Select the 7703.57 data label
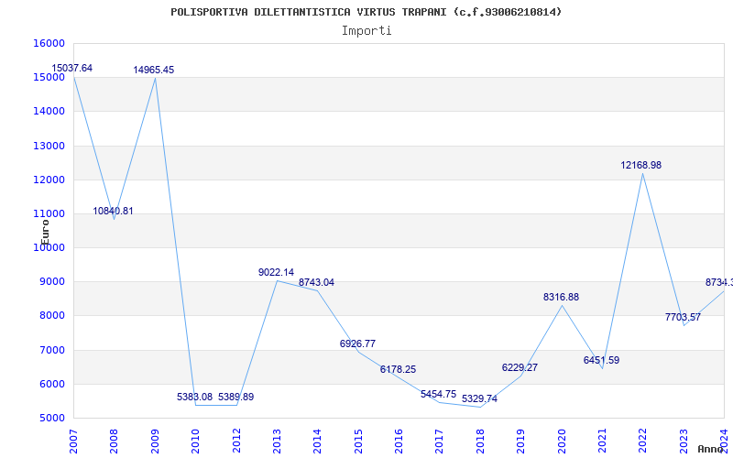This screenshot has width=733, height=458. [683, 317]
